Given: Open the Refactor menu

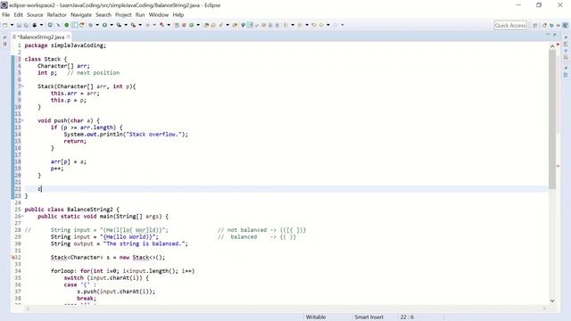Looking at the screenshot, I should [57, 15].
